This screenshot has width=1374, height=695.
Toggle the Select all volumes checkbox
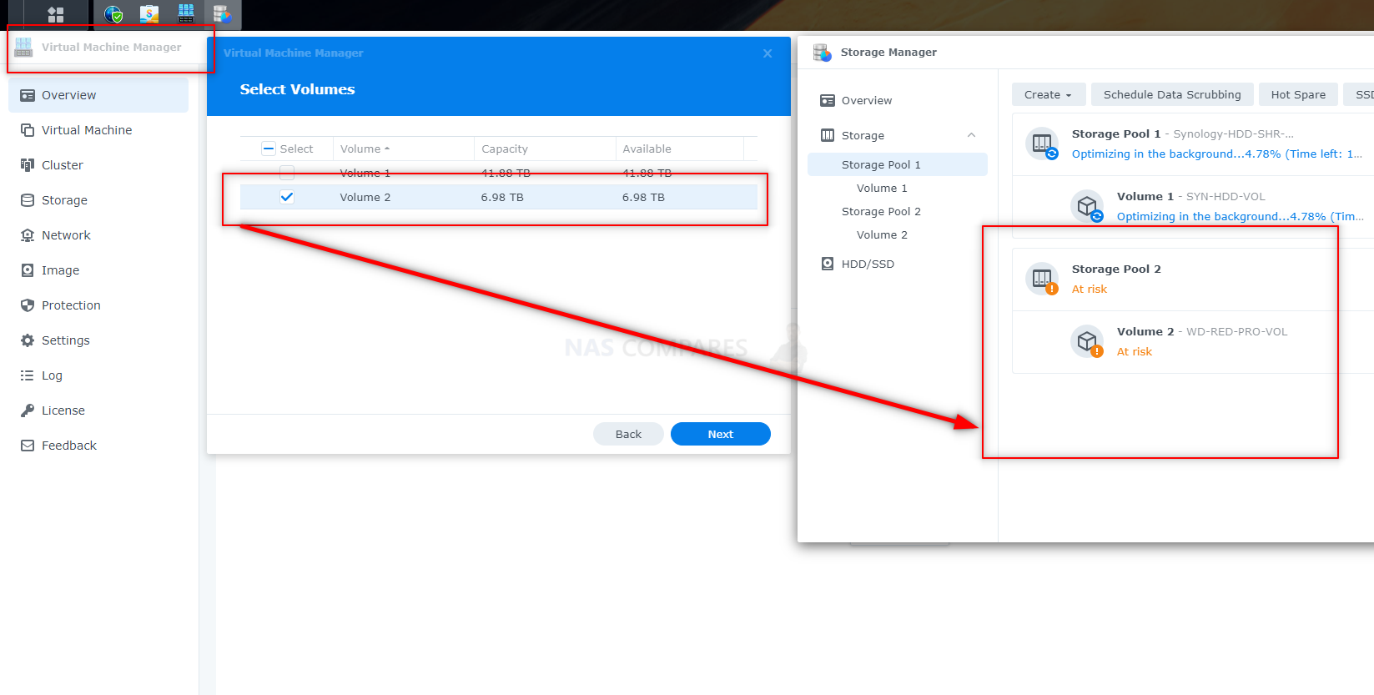[269, 149]
